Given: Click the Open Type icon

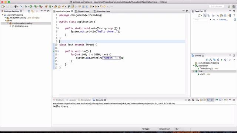Looking at the screenshot, I should pos(56,7).
